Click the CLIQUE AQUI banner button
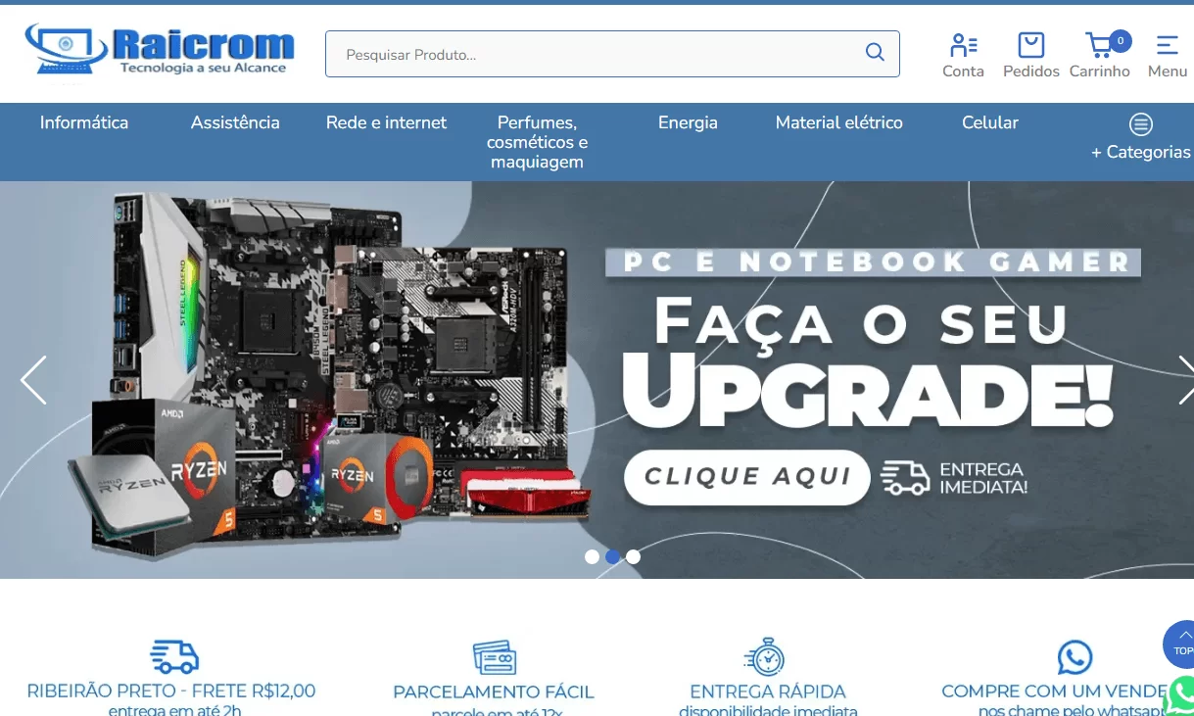 tap(747, 477)
